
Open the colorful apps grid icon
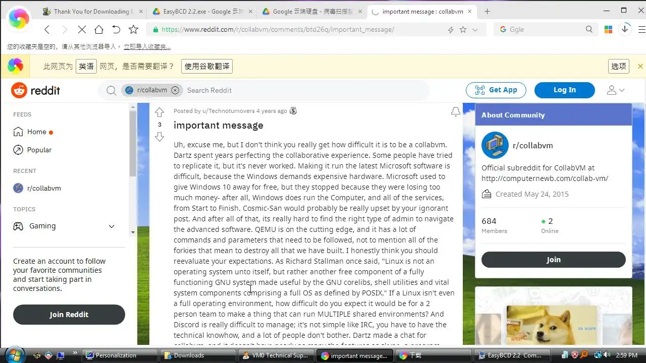pos(608,30)
